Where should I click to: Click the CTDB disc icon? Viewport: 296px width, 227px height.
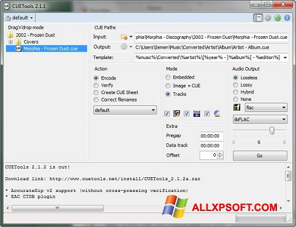coord(217,113)
